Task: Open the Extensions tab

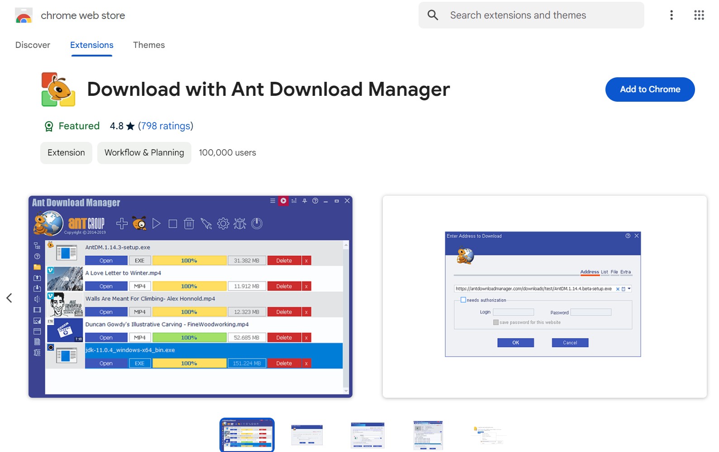Action: point(92,45)
